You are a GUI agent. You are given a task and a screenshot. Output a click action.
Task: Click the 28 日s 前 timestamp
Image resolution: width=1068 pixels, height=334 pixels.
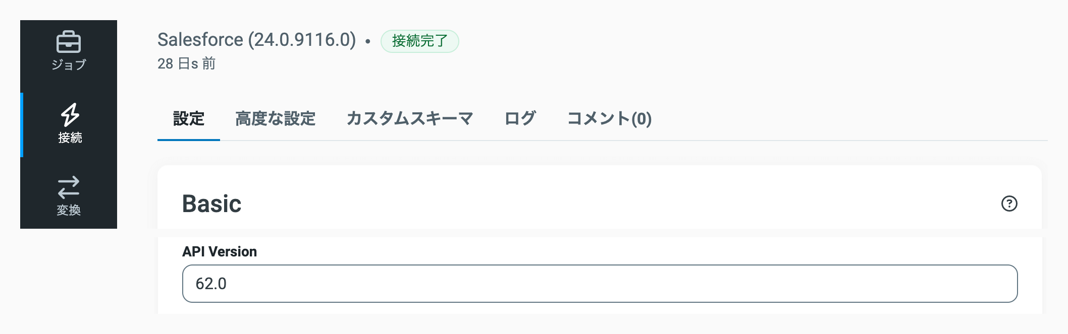point(186,63)
